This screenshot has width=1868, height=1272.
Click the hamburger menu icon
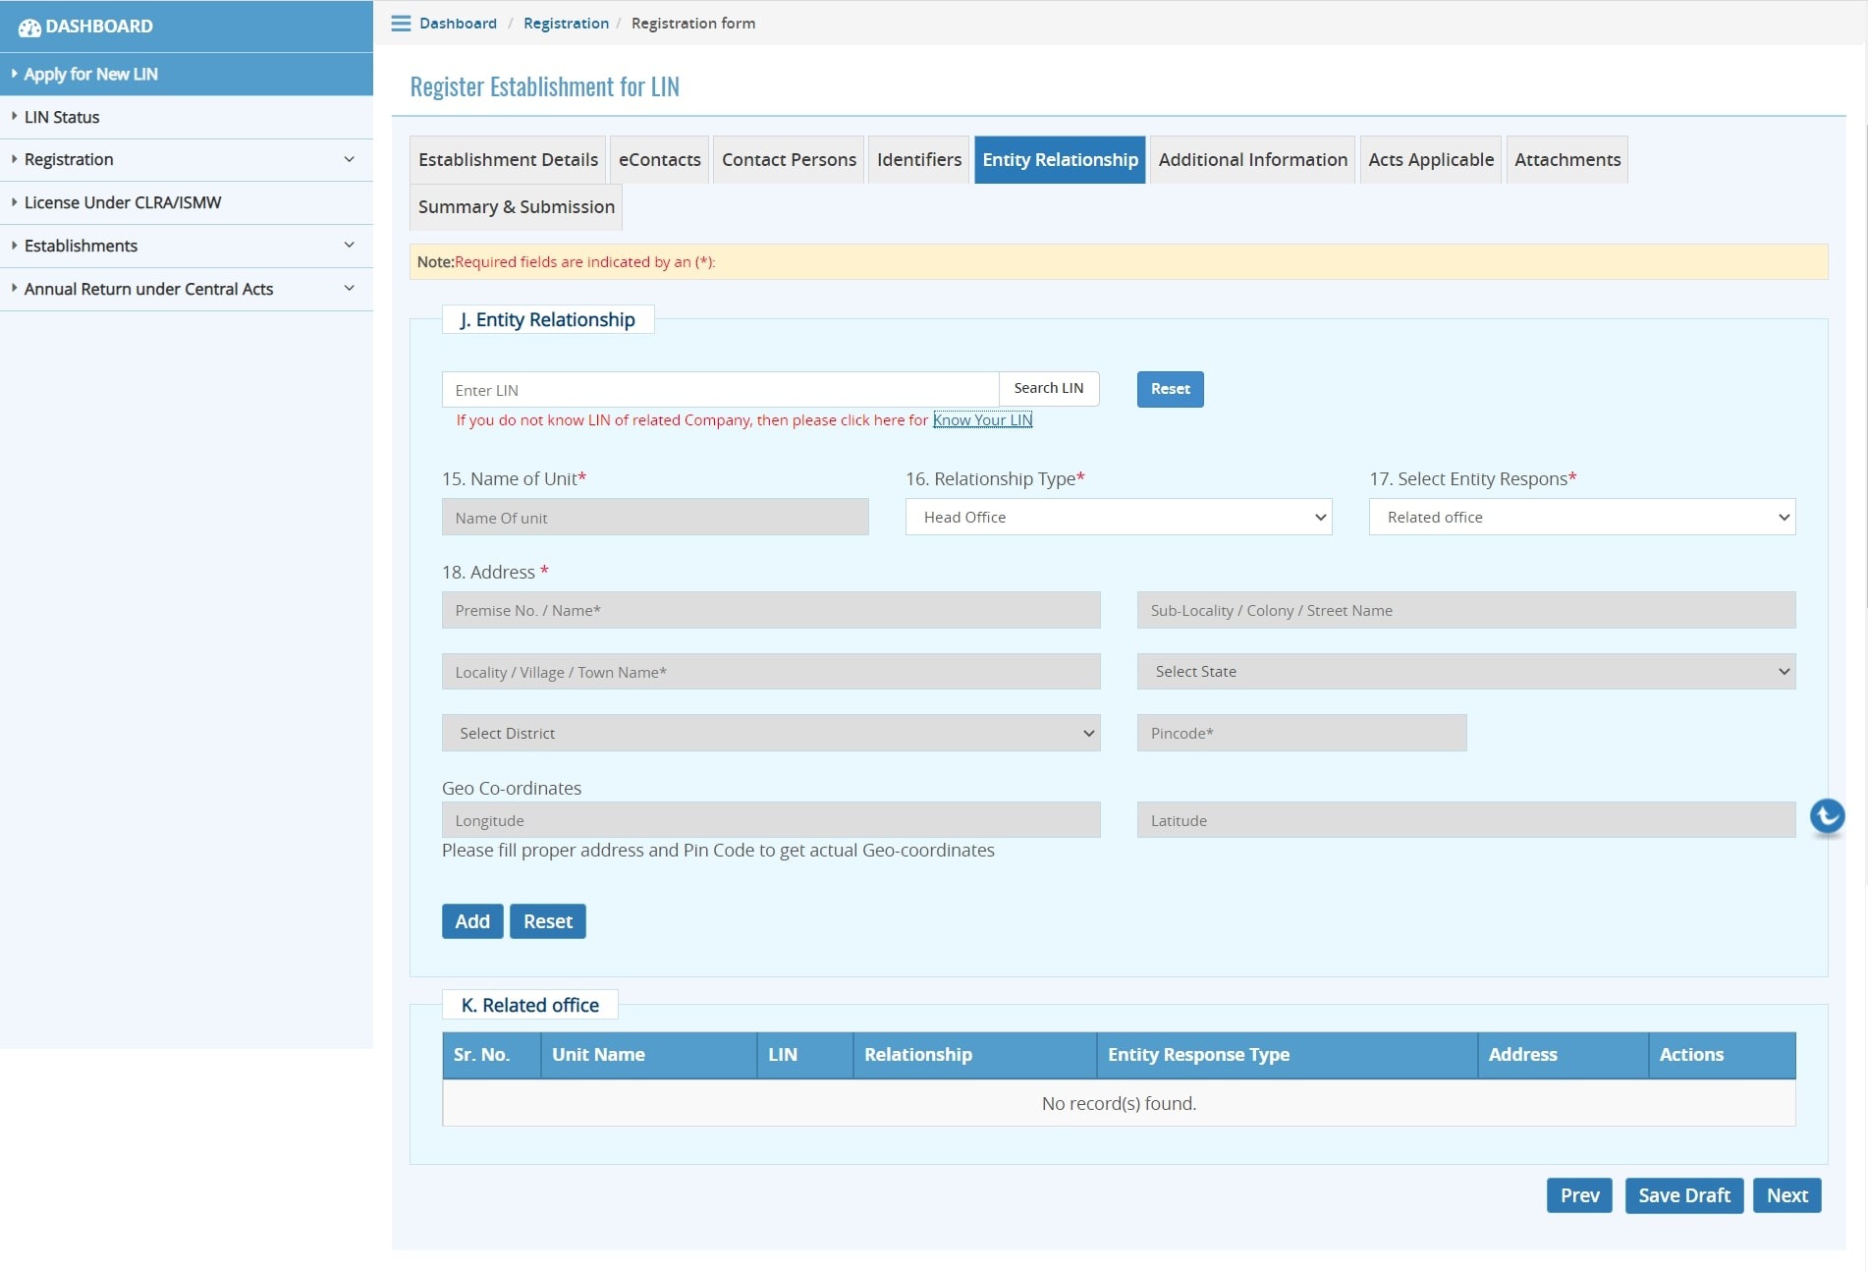401,24
